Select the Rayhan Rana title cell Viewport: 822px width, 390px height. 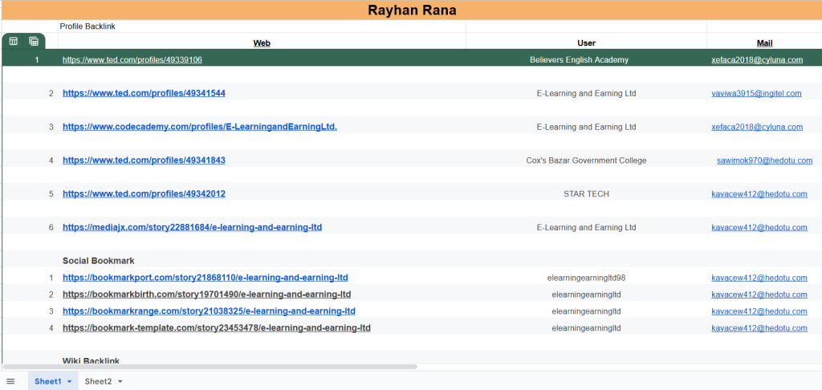click(412, 10)
